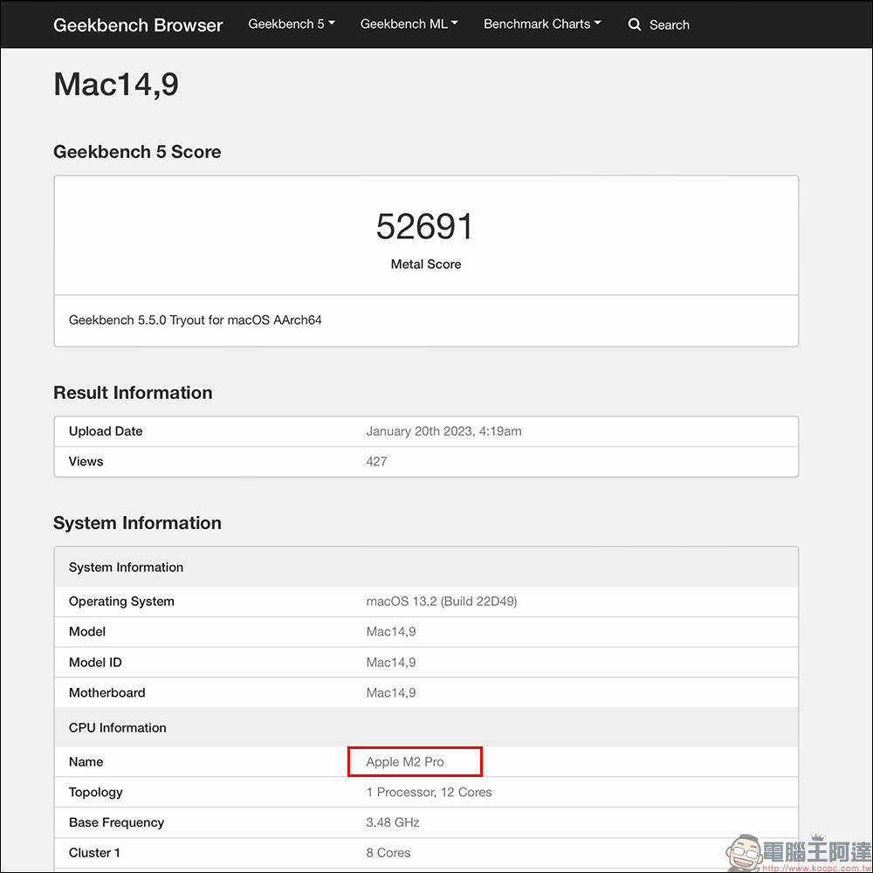
Task: Open the Geekbench Browser home link
Action: point(138,25)
